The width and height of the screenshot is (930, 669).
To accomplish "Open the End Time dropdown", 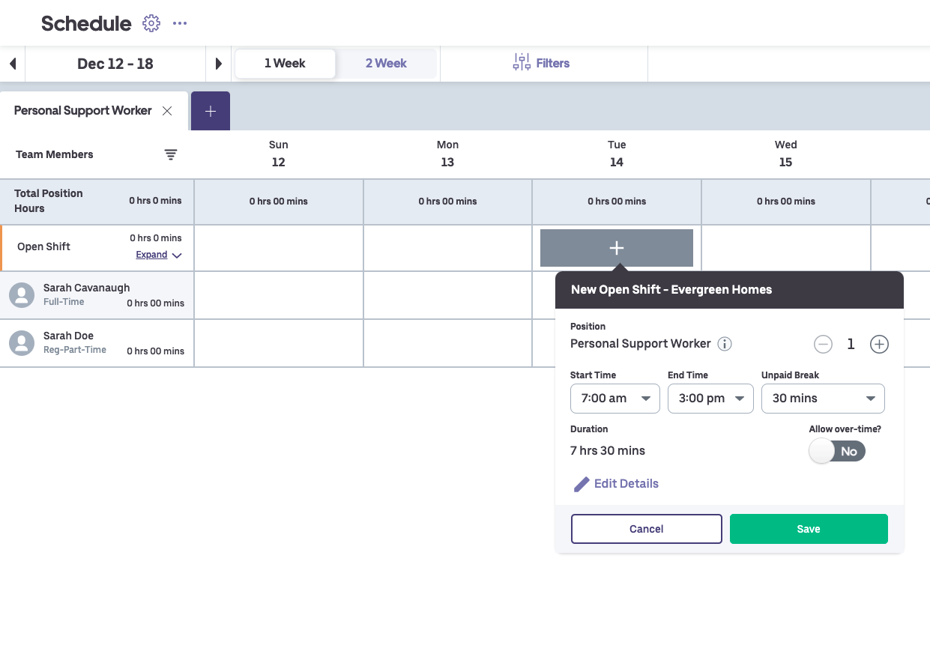I will tap(710, 399).
